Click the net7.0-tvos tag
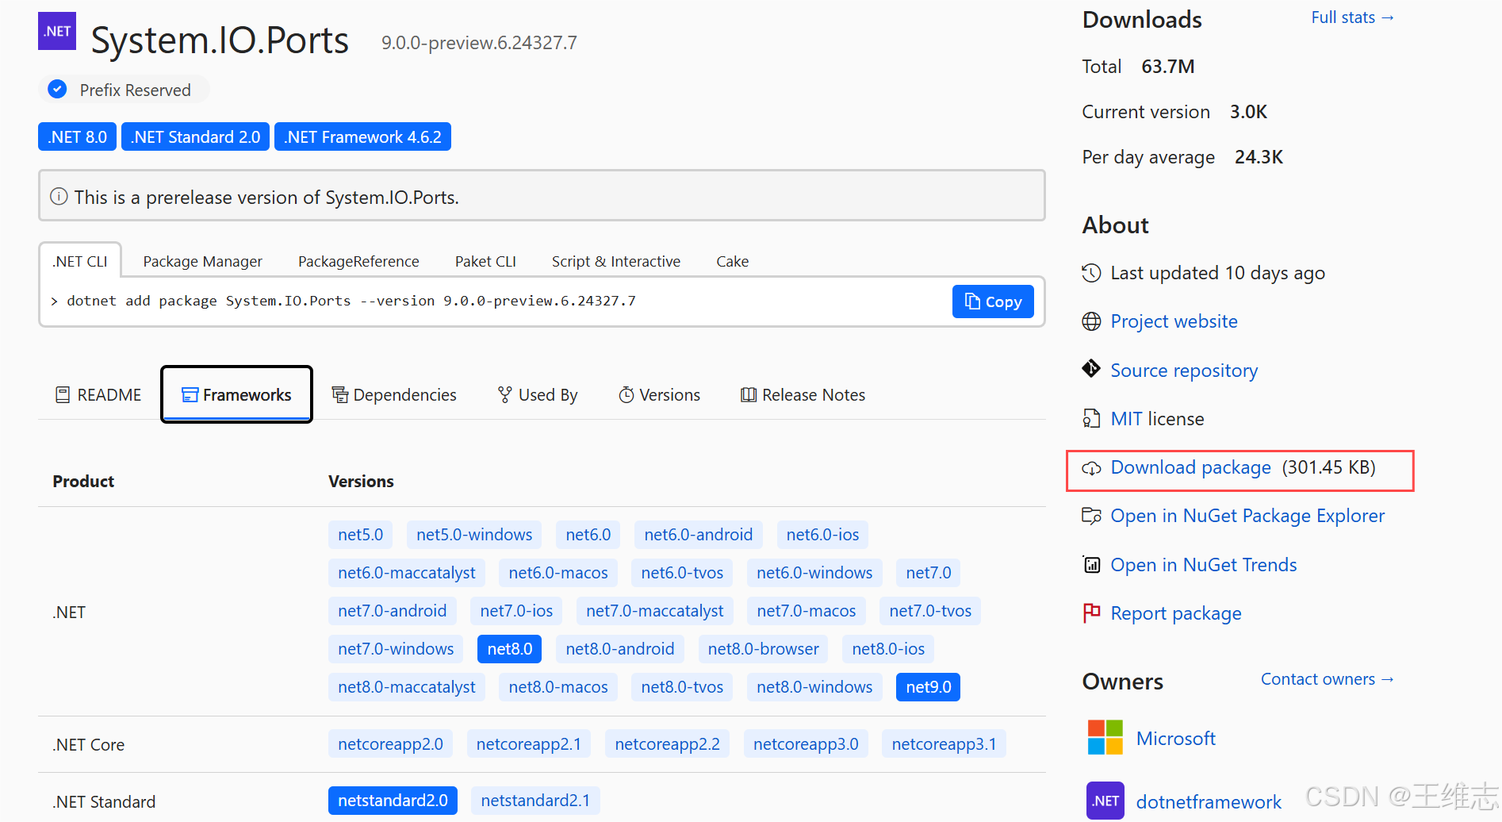1502x822 pixels. click(x=930, y=611)
